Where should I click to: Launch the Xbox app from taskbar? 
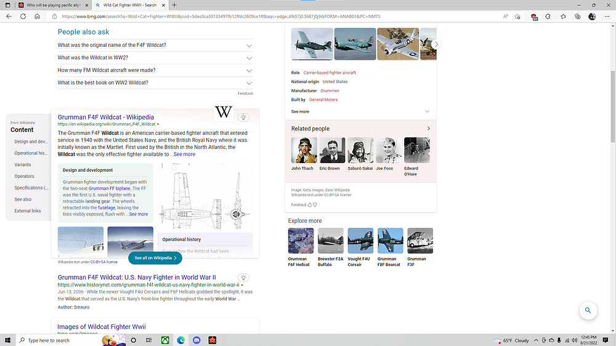pyautogui.click(x=165, y=340)
